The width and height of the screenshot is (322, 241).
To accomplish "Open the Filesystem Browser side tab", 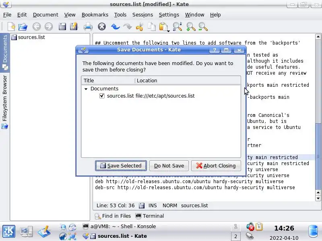I will (5, 102).
